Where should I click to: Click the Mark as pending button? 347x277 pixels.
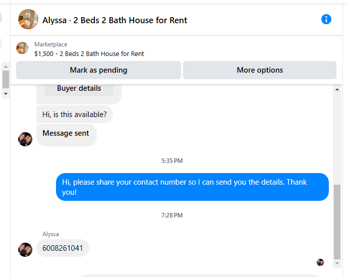[98, 70]
